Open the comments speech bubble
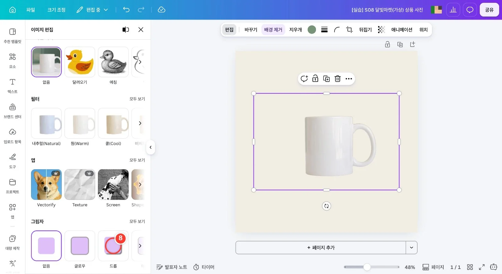The height and width of the screenshot is (274, 502). pyautogui.click(x=470, y=10)
